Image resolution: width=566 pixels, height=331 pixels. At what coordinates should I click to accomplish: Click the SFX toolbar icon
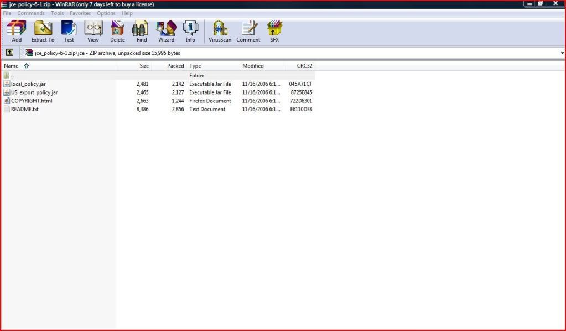(x=274, y=31)
